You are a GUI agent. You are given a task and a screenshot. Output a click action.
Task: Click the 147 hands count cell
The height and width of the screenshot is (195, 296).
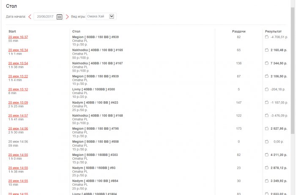[x=238, y=103]
